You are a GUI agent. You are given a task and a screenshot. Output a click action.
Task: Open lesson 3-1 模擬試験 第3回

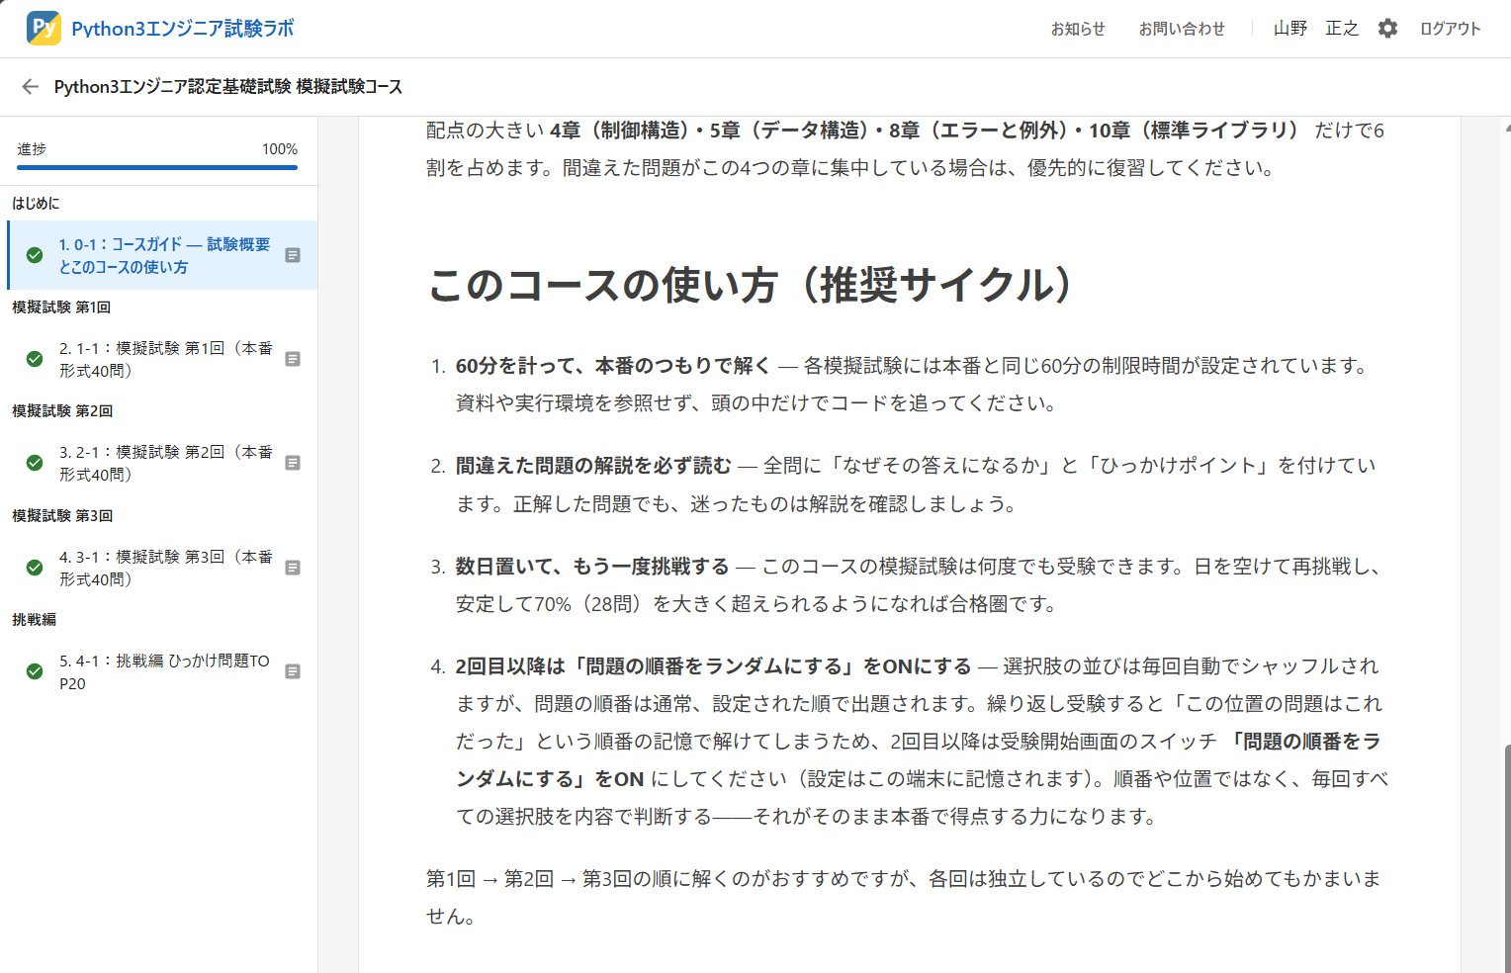coord(163,568)
